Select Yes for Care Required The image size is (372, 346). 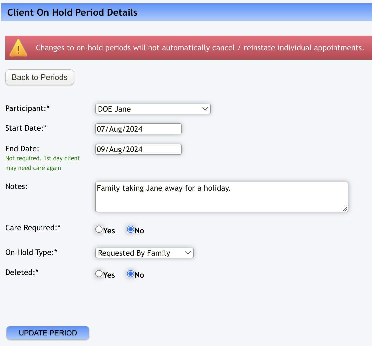point(99,229)
